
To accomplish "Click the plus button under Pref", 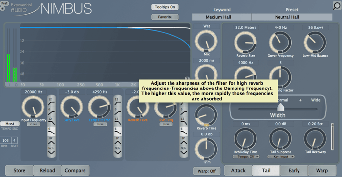I will coord(2,9).
